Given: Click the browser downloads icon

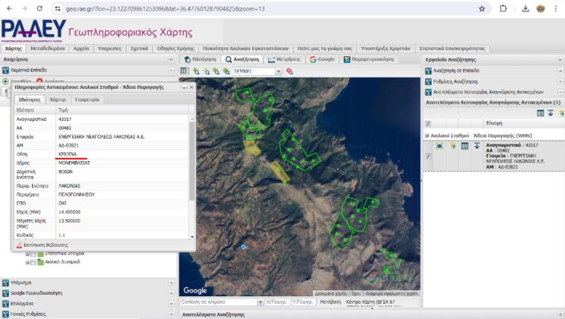Looking at the screenshot, I should [526, 8].
